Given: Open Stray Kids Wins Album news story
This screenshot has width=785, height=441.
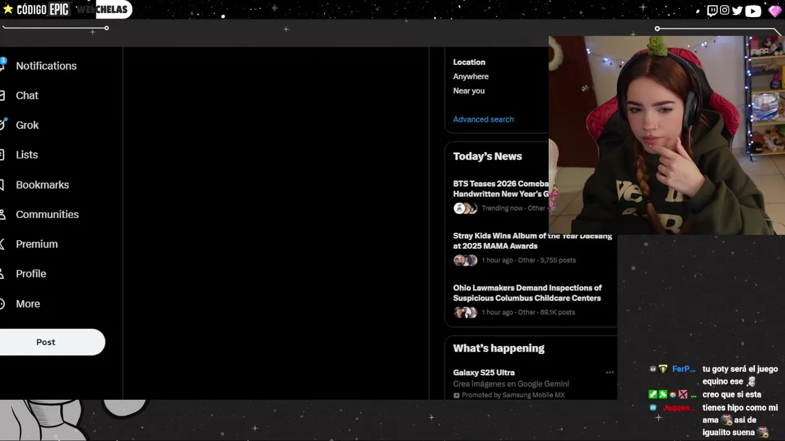Looking at the screenshot, I should [x=532, y=241].
